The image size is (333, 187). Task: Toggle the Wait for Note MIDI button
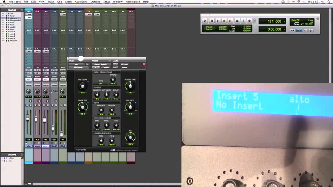click(x=293, y=30)
